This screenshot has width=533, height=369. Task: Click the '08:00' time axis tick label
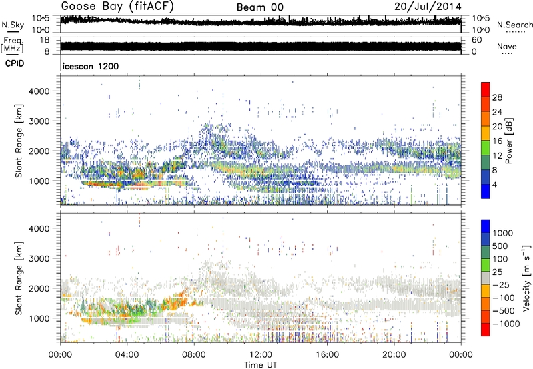(x=194, y=355)
